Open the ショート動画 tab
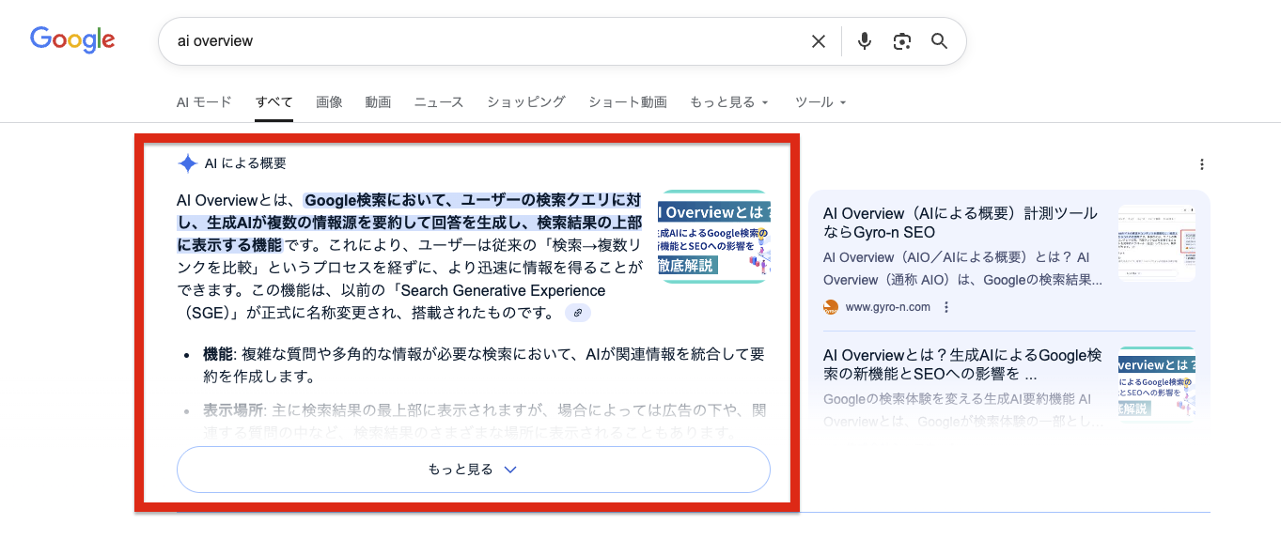The width and height of the screenshot is (1281, 540). 628,101
